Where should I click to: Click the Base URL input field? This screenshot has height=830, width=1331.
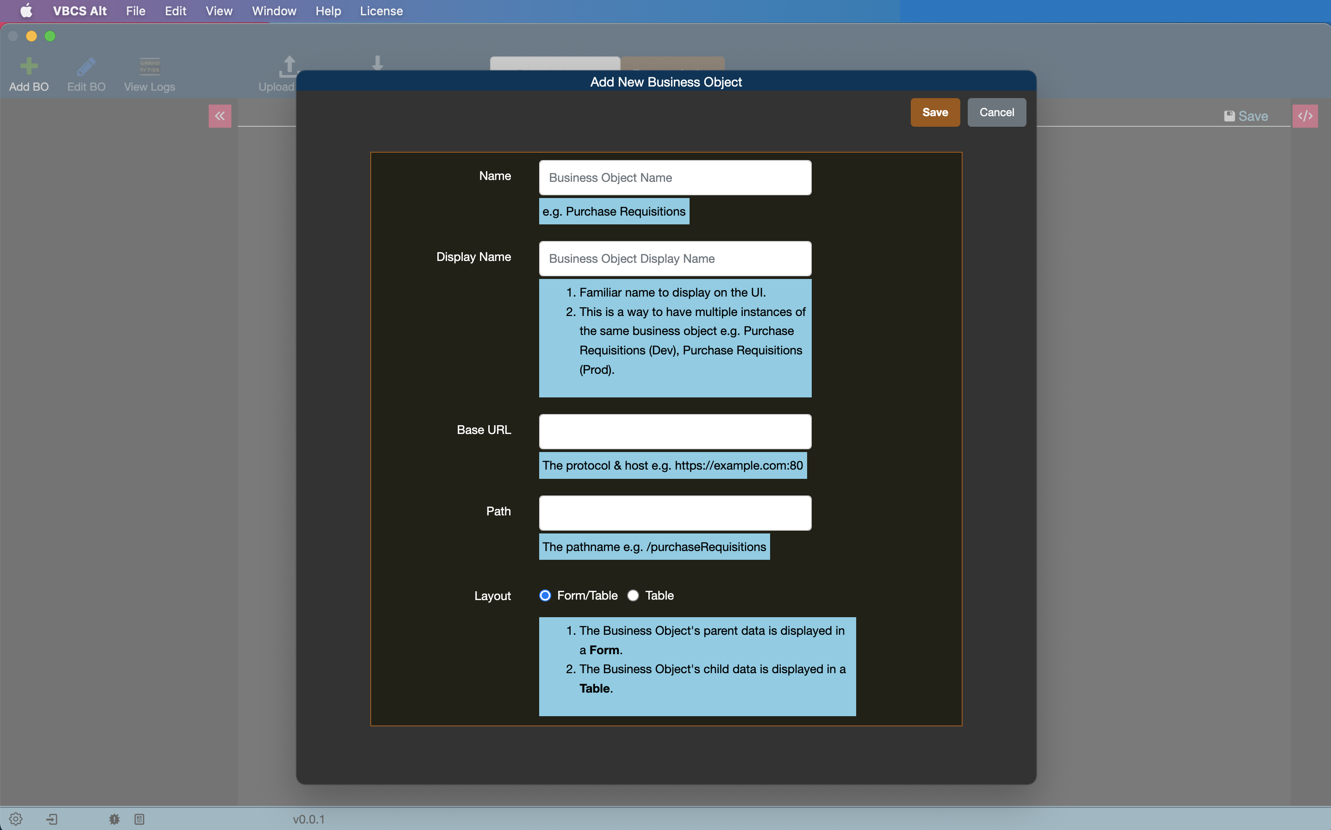tap(674, 430)
